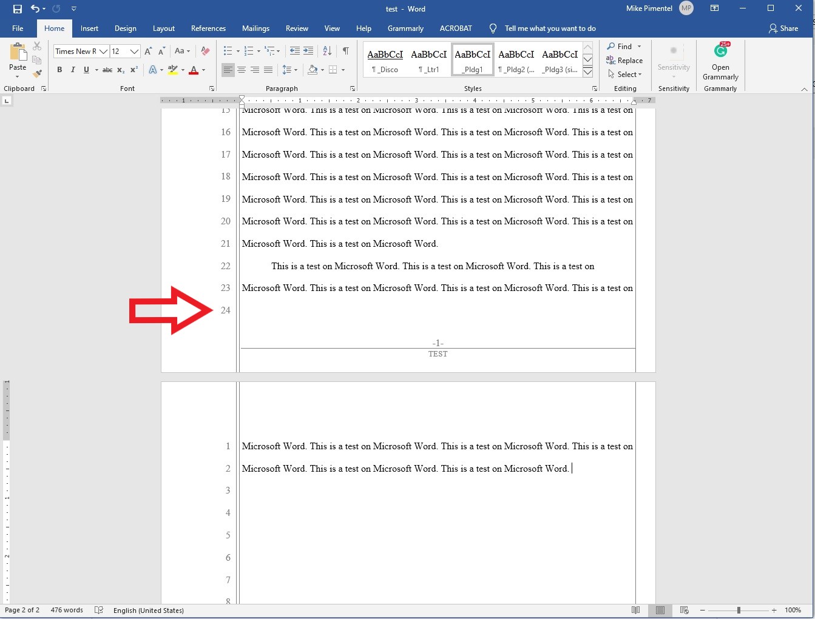This screenshot has width=815, height=619.
Task: Open Font dialog launcher
Action: tap(212, 89)
